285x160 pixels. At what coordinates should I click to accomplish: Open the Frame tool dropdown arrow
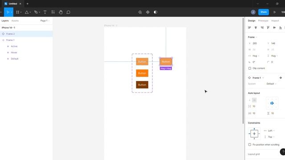(21, 12)
